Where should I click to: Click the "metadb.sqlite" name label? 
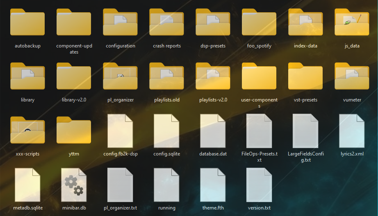click(x=28, y=208)
